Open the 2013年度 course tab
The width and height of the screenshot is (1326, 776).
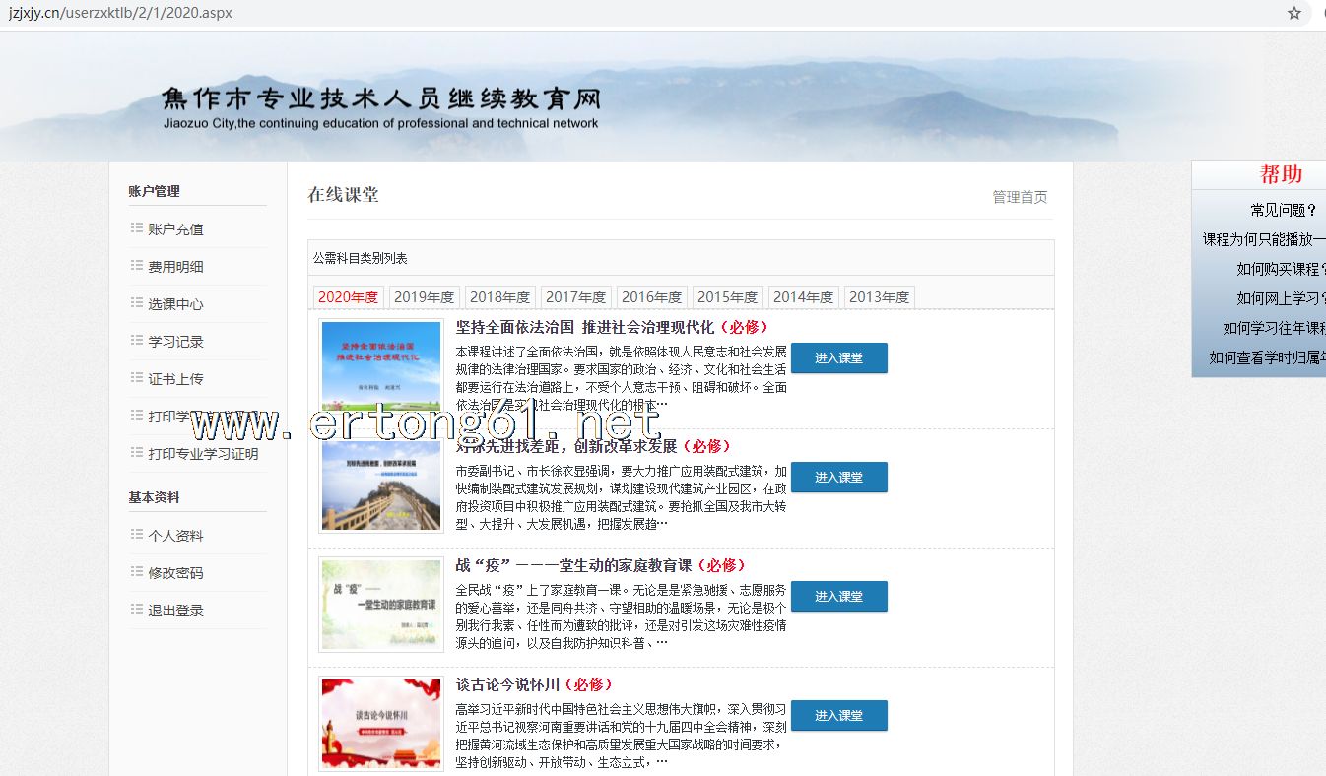[x=879, y=297]
